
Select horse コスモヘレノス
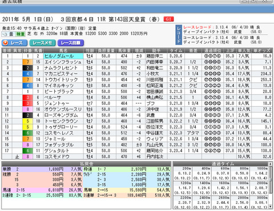tap(63, 133)
